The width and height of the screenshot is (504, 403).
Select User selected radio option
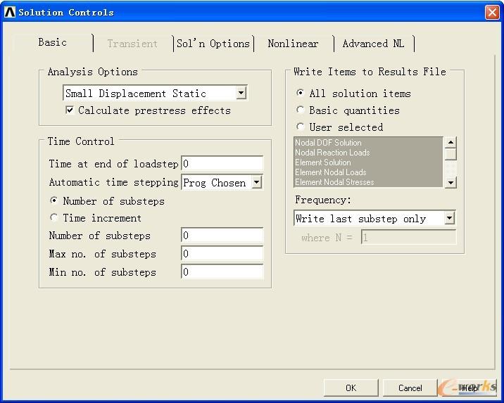pyautogui.click(x=301, y=127)
